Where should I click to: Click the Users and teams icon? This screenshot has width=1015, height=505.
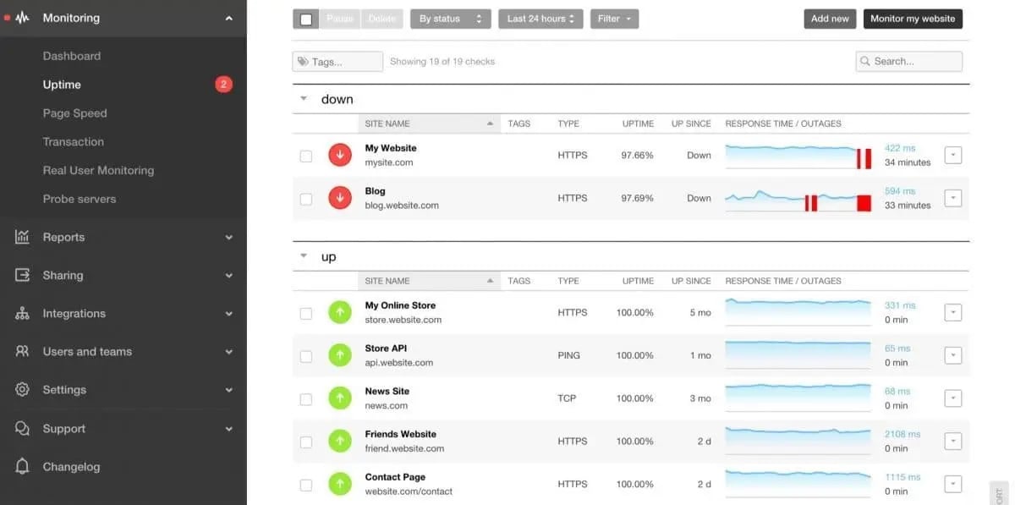(x=21, y=351)
